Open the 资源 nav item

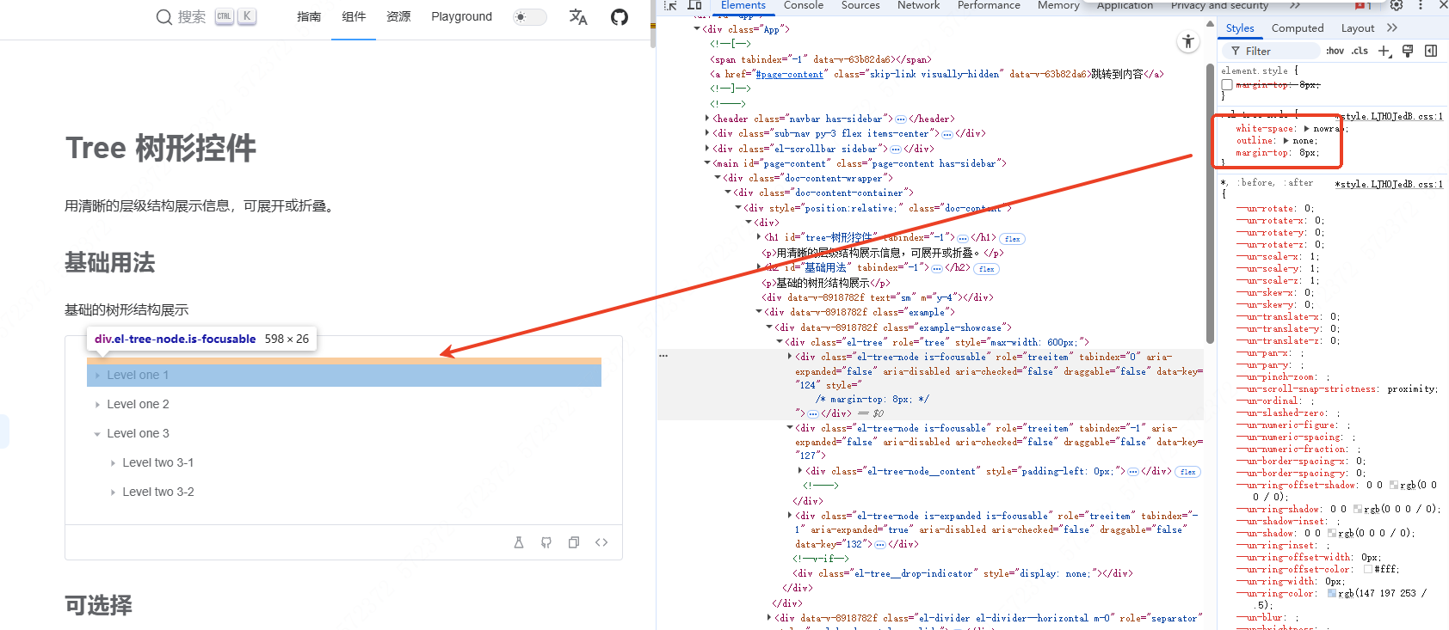(x=398, y=16)
